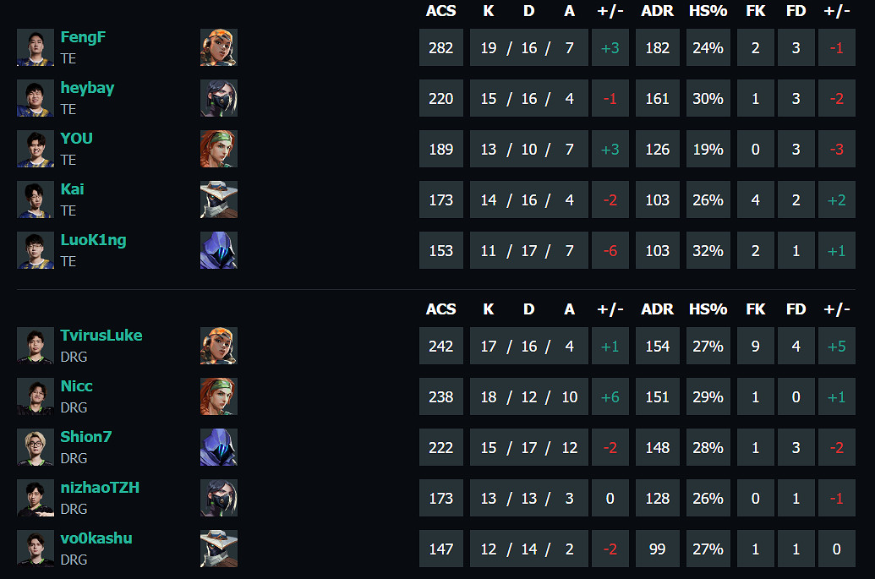Select YOU's Skye agent icon
875x579 pixels.
coord(219,149)
